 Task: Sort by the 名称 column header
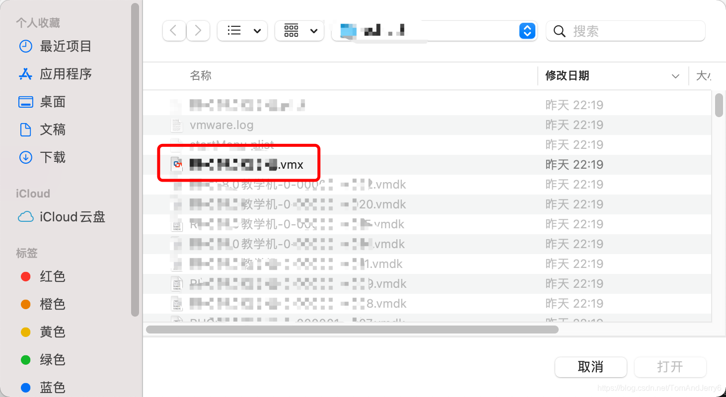click(201, 75)
